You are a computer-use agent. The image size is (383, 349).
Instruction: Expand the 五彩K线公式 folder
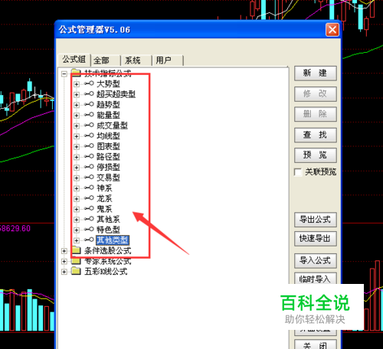coord(64,272)
